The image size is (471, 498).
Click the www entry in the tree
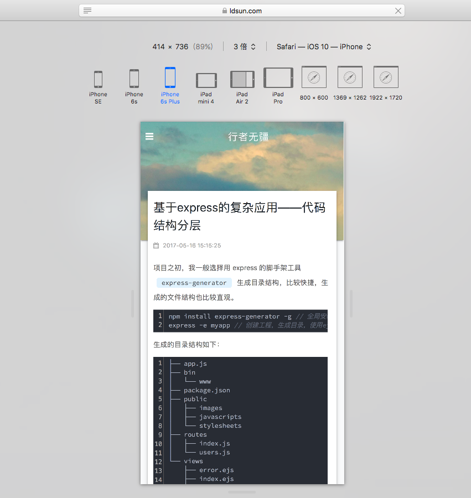pos(205,381)
